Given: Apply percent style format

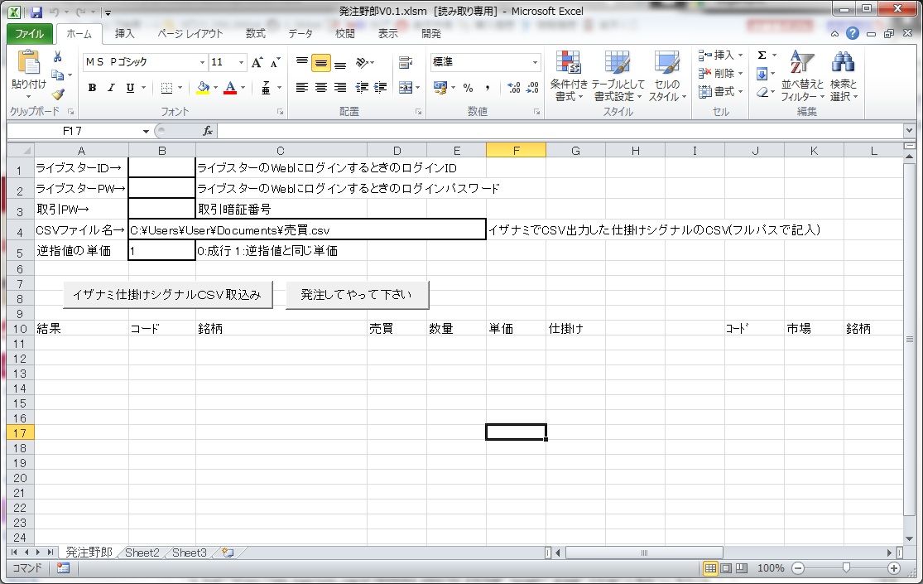Looking at the screenshot, I should click(468, 88).
